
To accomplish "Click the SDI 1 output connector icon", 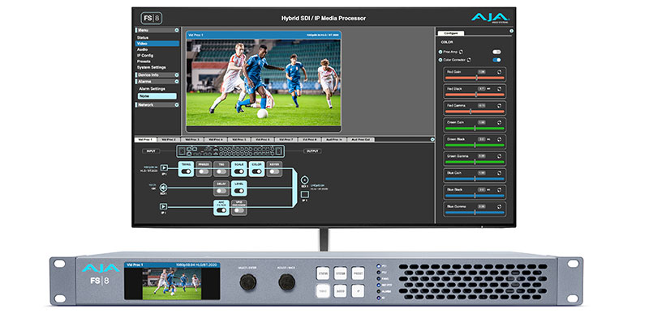I will pos(305,180).
